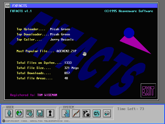
Task: Click the value 321 Megs
Action: pyautogui.click(x=71, y=68)
